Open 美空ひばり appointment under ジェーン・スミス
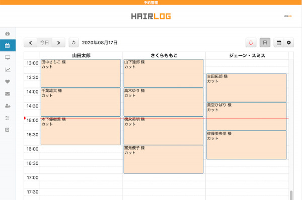Screen dimensions: 302x200 247,117
